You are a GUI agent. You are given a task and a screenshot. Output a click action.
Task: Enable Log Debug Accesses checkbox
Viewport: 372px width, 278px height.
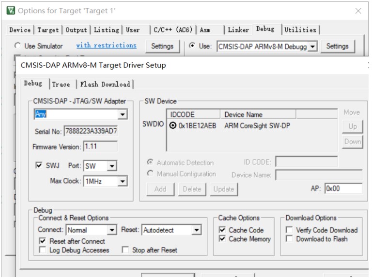42,250
